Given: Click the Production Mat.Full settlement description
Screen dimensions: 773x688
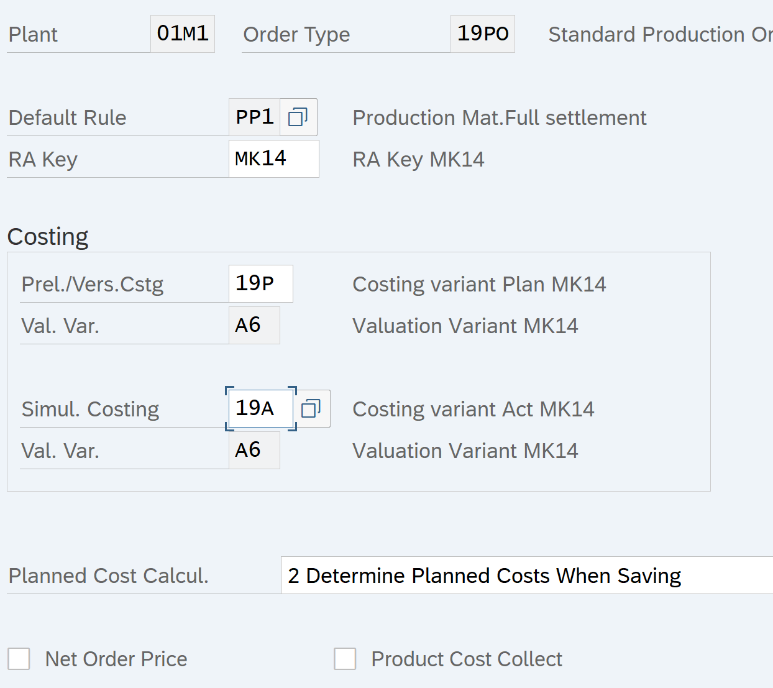Looking at the screenshot, I should tap(499, 117).
